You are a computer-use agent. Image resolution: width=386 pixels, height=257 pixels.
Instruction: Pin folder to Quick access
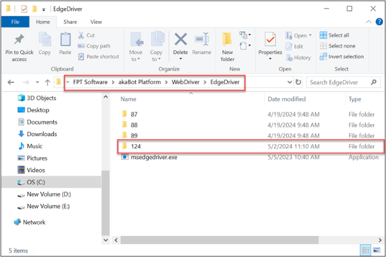point(19,48)
